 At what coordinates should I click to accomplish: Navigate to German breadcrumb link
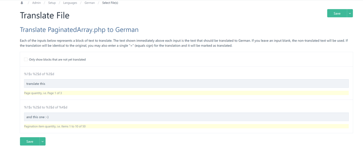(89, 3)
